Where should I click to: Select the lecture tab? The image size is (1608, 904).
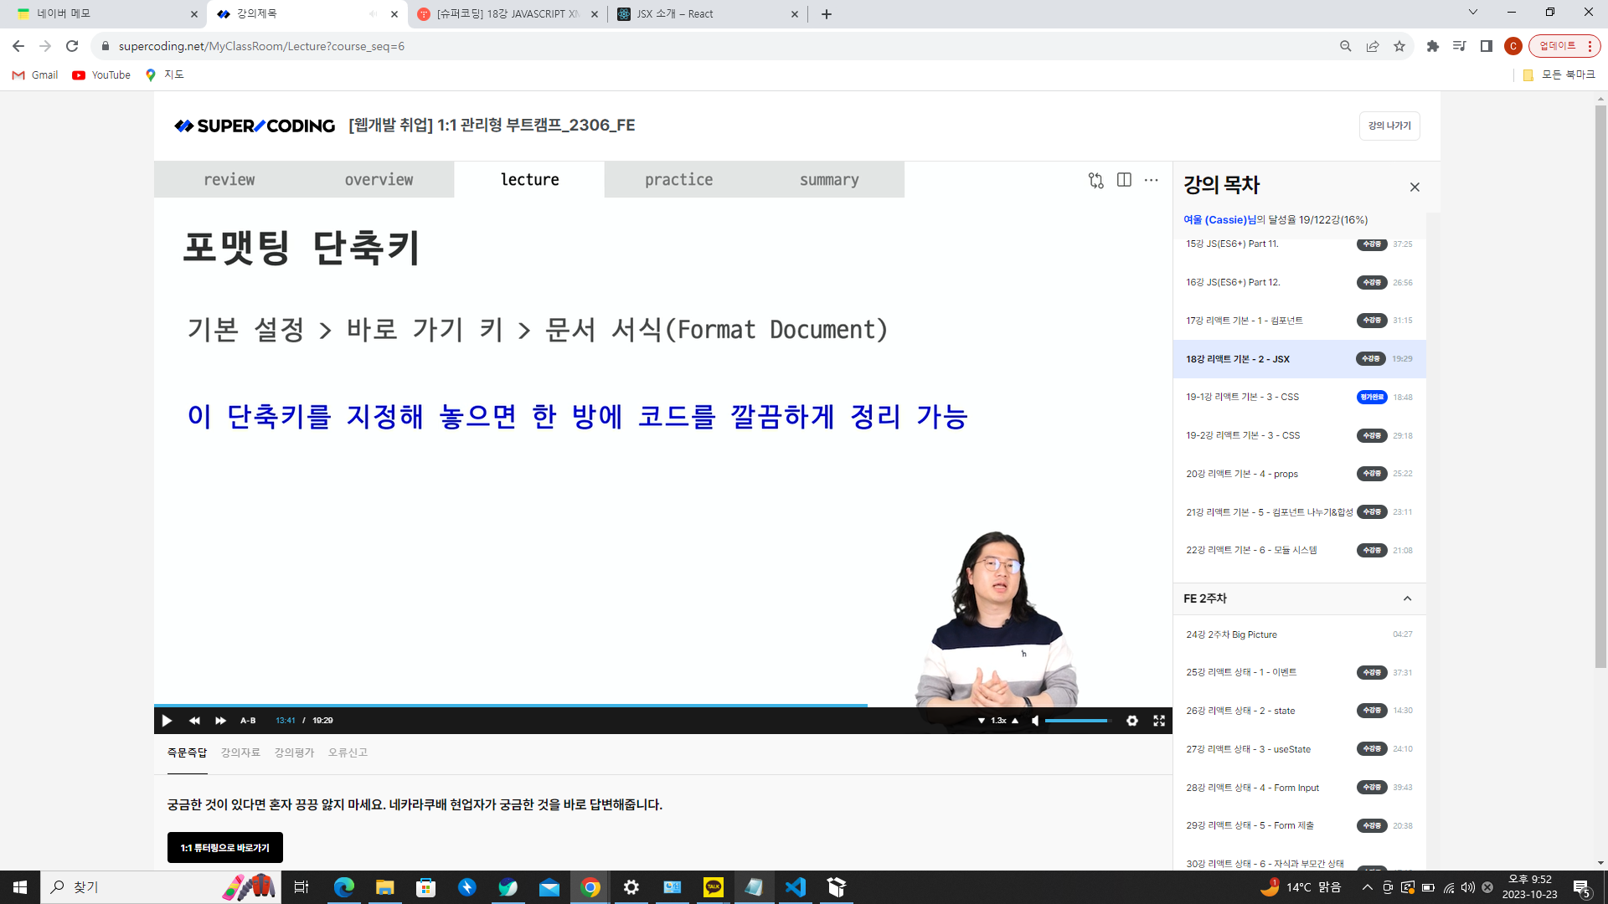529,180
